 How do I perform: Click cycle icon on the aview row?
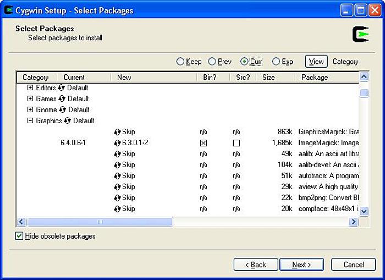point(117,187)
